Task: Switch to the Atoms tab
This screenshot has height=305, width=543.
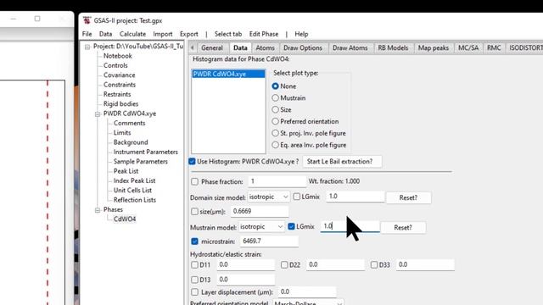Action: pos(265,47)
